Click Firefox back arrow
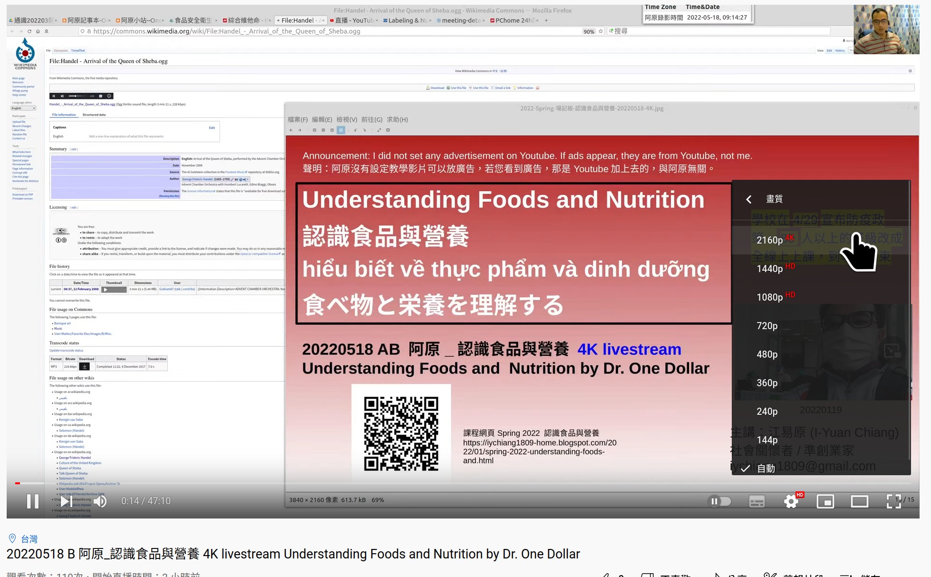931x577 pixels. tap(12, 31)
